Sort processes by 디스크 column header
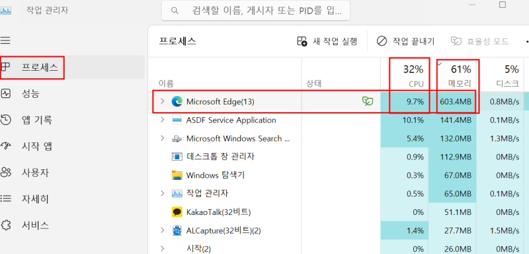Screen dimensions: 529x254 (501, 74)
